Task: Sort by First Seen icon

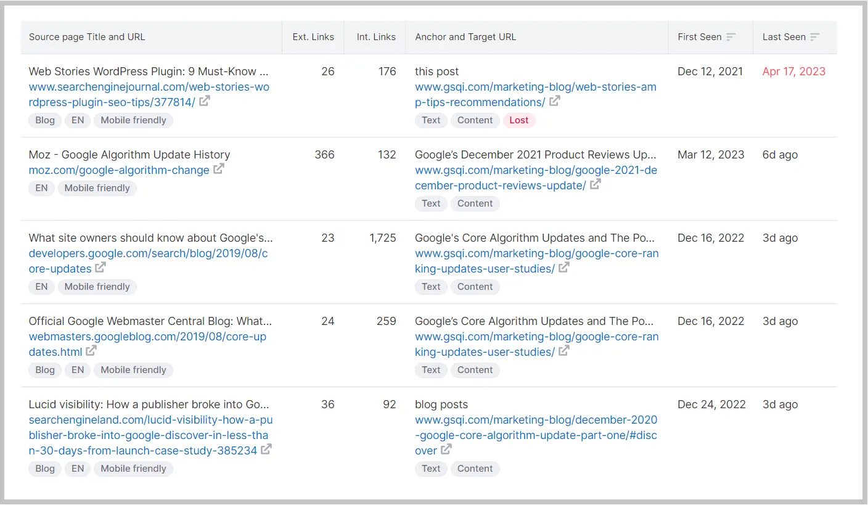Action: pyautogui.click(x=731, y=37)
